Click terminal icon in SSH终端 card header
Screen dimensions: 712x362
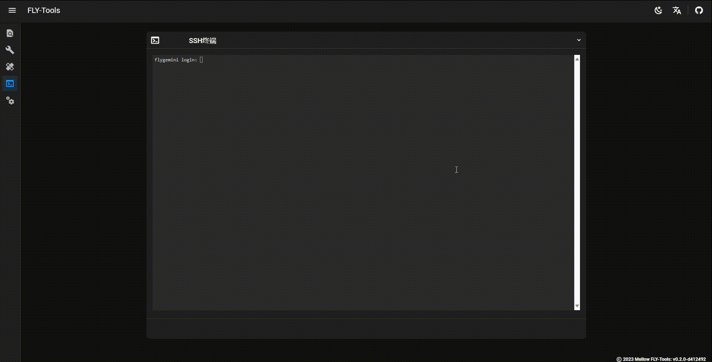(x=155, y=40)
